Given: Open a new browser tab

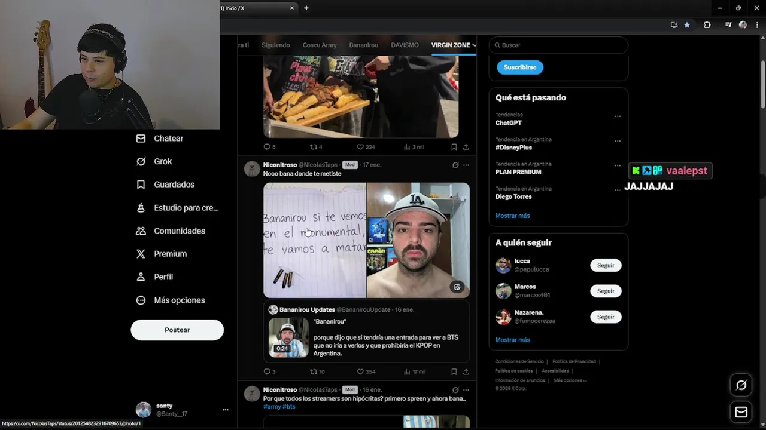Looking at the screenshot, I should 306,8.
